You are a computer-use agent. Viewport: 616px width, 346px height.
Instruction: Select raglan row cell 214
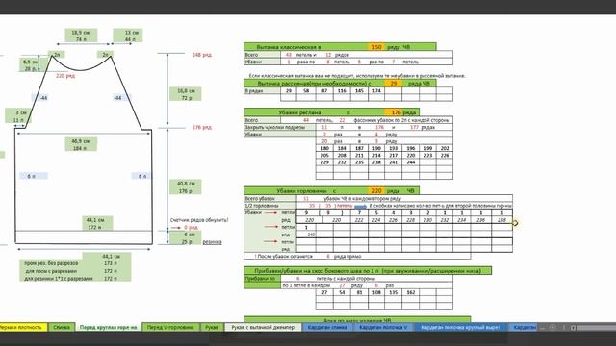(x=376, y=156)
